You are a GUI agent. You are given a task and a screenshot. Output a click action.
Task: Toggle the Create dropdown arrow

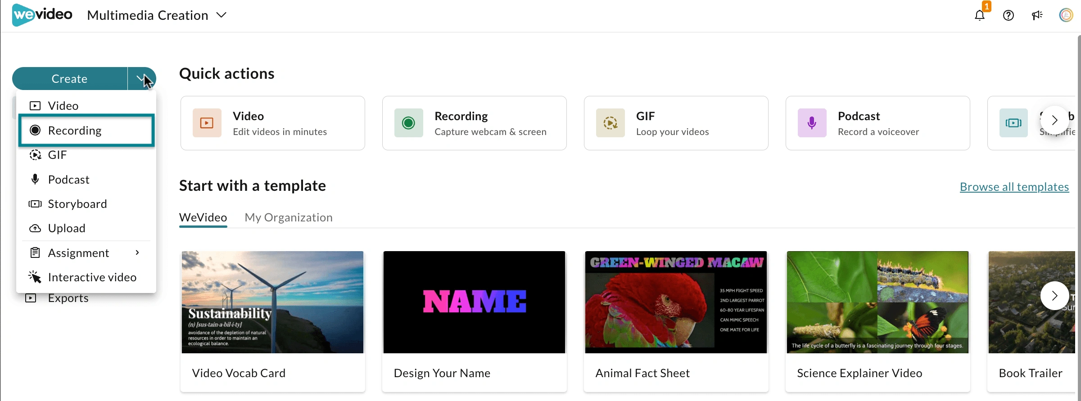point(142,79)
